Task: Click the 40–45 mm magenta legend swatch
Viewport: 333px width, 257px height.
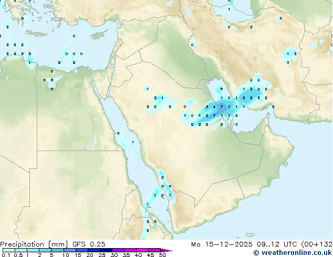Action: 142,250
